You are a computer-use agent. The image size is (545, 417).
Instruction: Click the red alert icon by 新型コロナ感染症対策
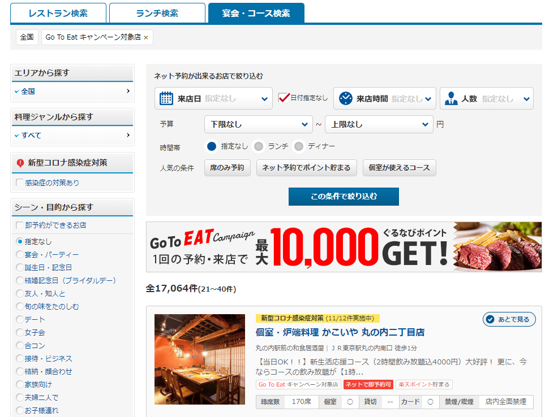tap(20, 163)
